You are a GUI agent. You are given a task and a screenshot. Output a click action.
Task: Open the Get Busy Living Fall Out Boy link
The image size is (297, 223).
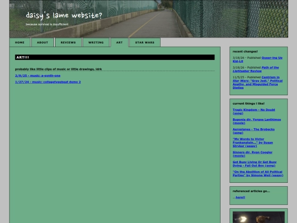255,164
